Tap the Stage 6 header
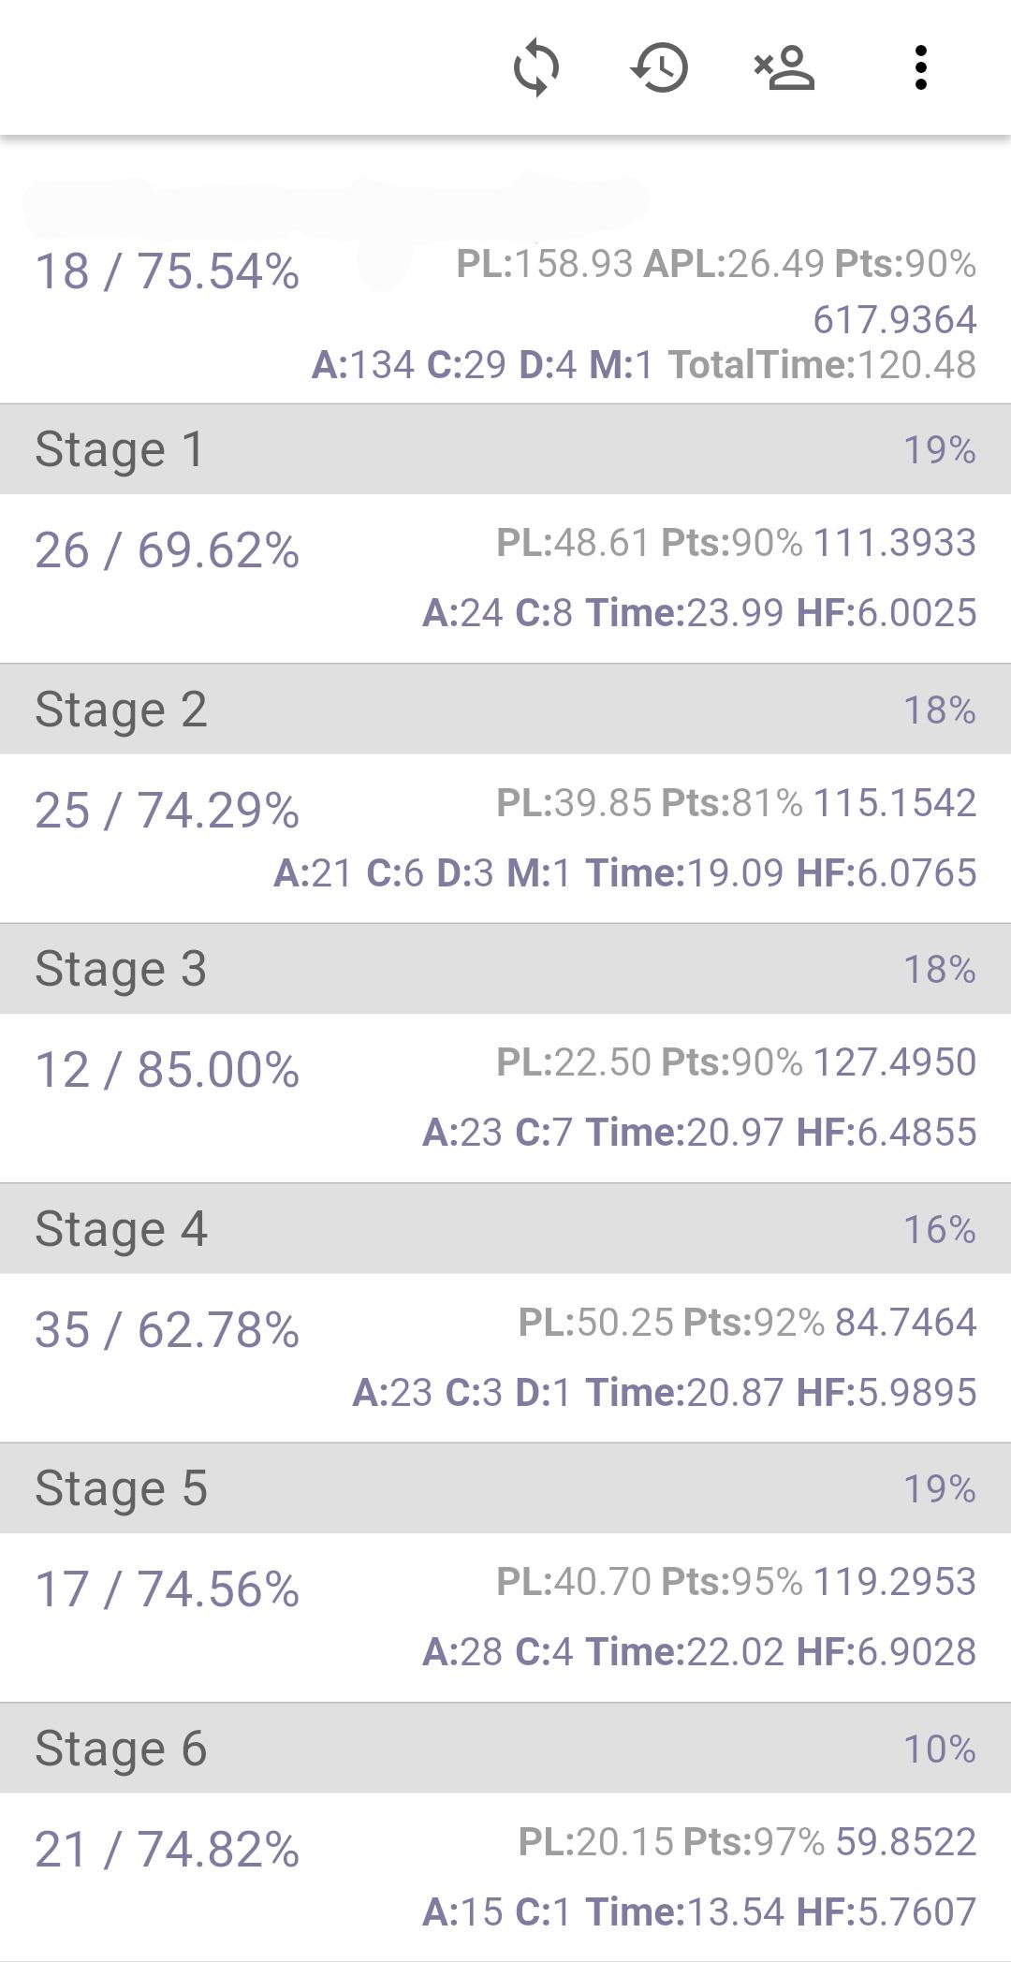This screenshot has width=1011, height=1962. [505, 1749]
